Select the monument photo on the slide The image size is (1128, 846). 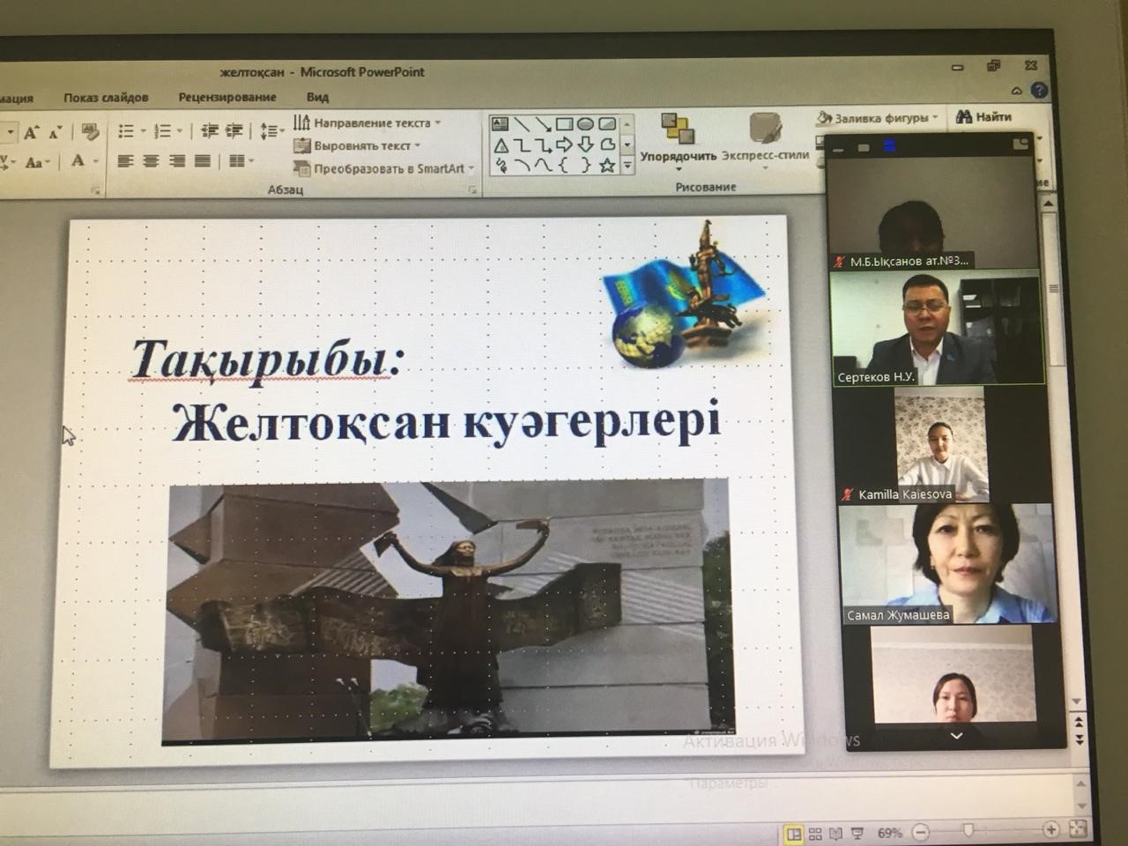448,611
